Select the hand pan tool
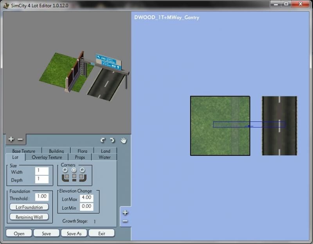This screenshot has height=244, width=313. 124,141
